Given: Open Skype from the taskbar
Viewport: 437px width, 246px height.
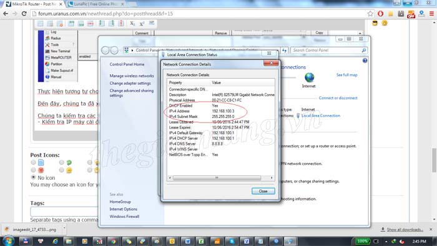Looking at the screenshot, I should [x=232, y=241].
